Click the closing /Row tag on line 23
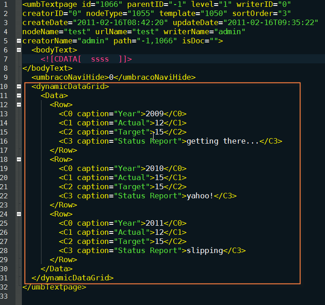The height and width of the screenshot is (305, 325). (63, 205)
